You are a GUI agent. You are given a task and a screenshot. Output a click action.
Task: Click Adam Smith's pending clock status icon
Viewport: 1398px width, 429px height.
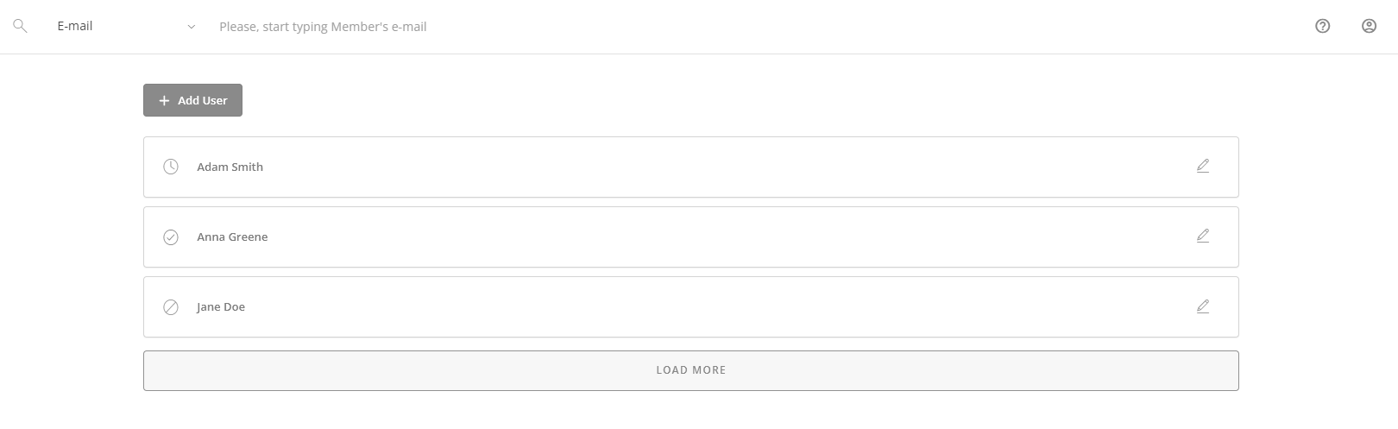coord(171,167)
